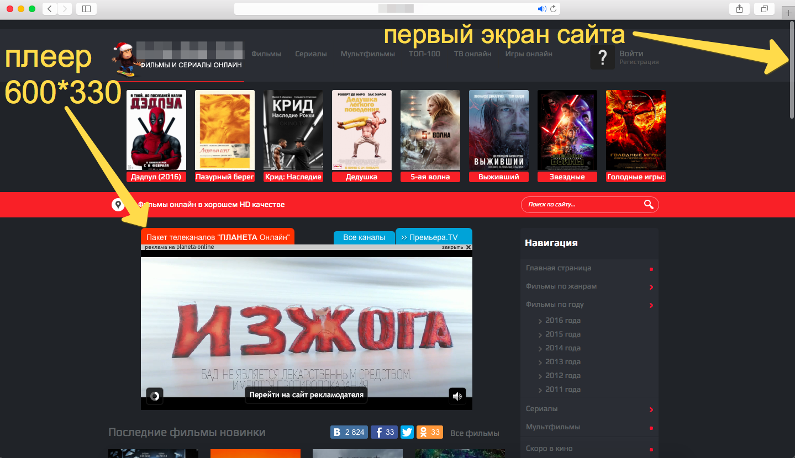The height and width of the screenshot is (458, 795).
Task: Share via VK button showing 2 824
Action: [x=349, y=432]
